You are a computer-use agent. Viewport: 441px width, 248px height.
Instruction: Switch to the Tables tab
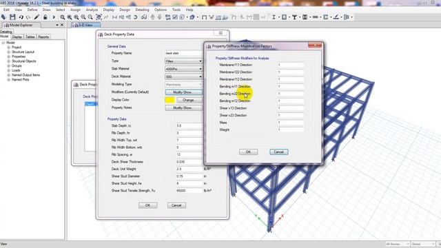pyautogui.click(x=30, y=37)
